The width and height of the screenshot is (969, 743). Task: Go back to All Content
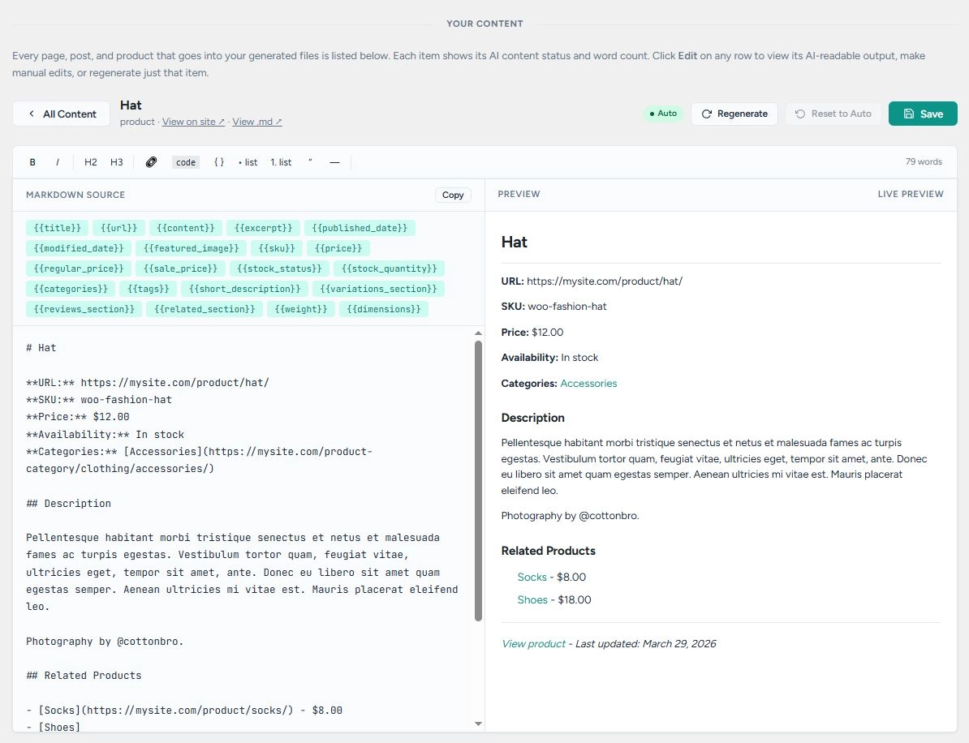pyautogui.click(x=62, y=114)
